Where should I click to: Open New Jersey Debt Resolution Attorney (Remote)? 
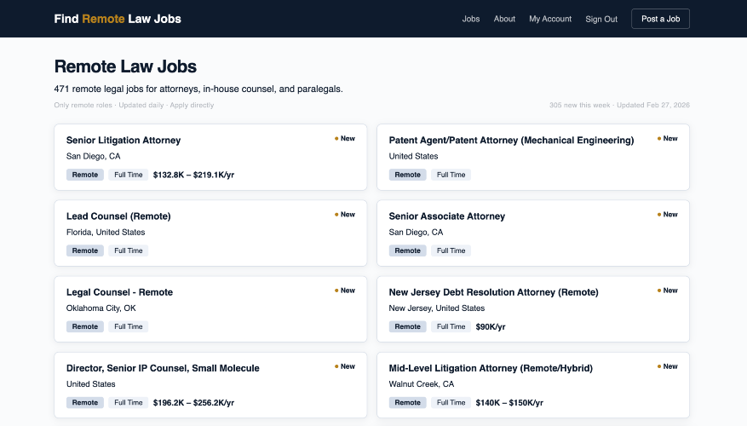coord(493,292)
